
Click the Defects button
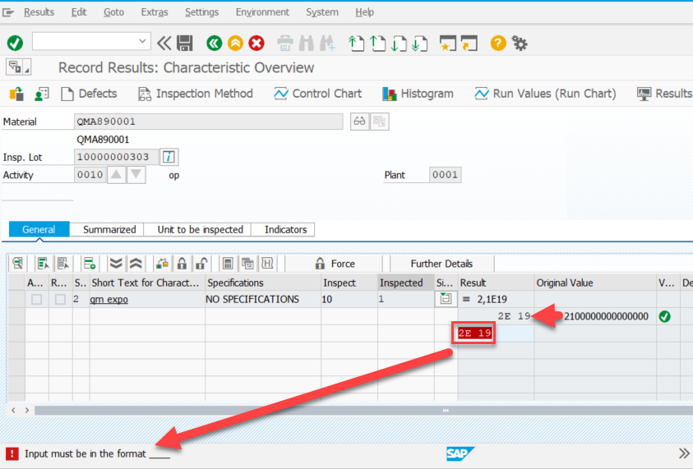click(x=90, y=94)
